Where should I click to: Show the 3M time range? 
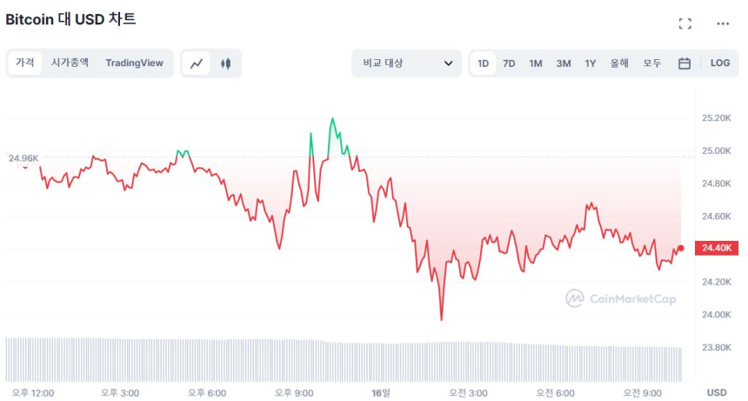[x=564, y=63]
